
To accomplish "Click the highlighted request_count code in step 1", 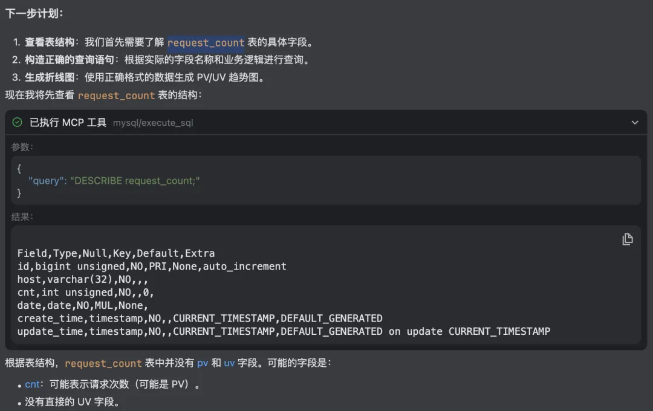I will pyautogui.click(x=206, y=42).
